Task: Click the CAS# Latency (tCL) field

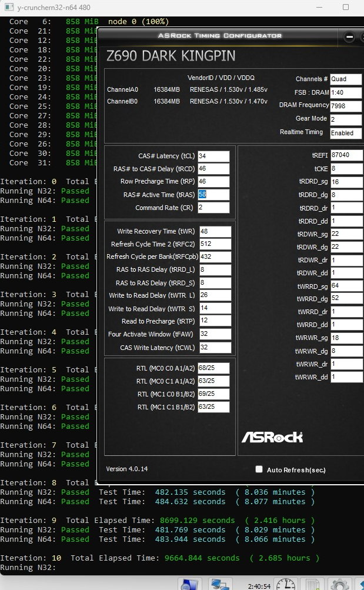Action: point(213,156)
